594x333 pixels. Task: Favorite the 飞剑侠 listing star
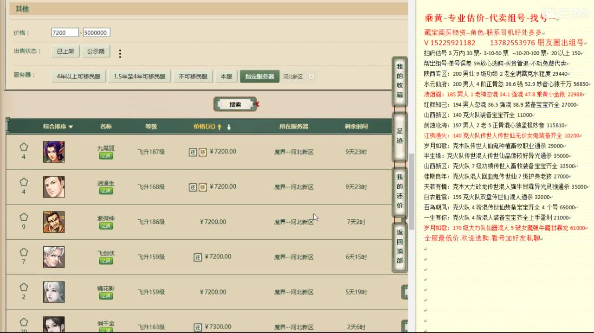(x=24, y=252)
